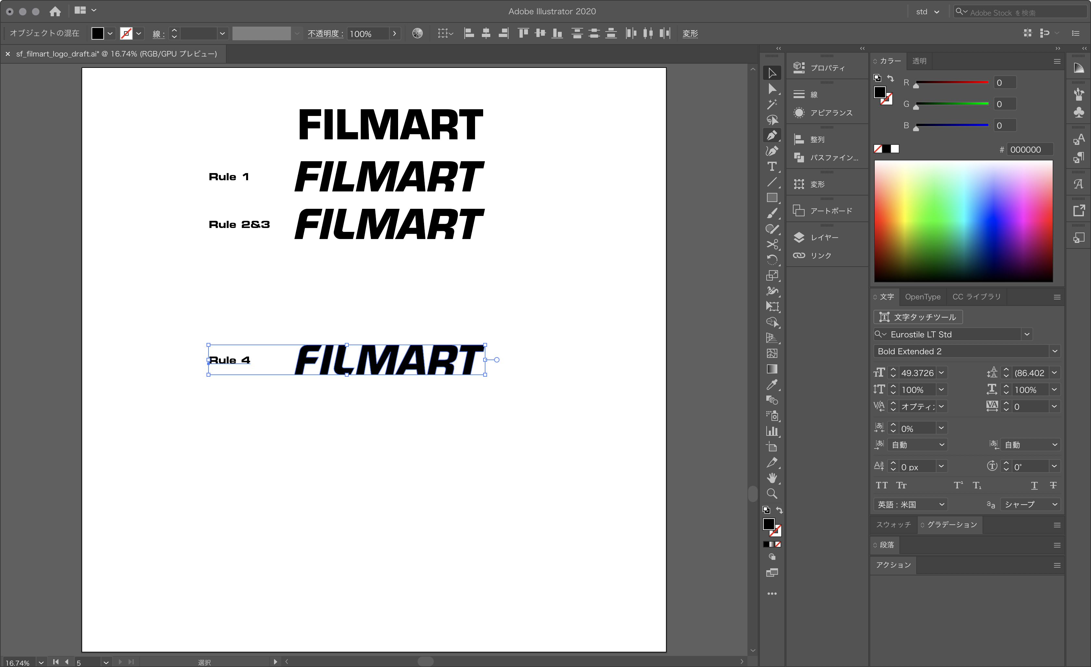Select the Direct Selection tool

pos(772,89)
